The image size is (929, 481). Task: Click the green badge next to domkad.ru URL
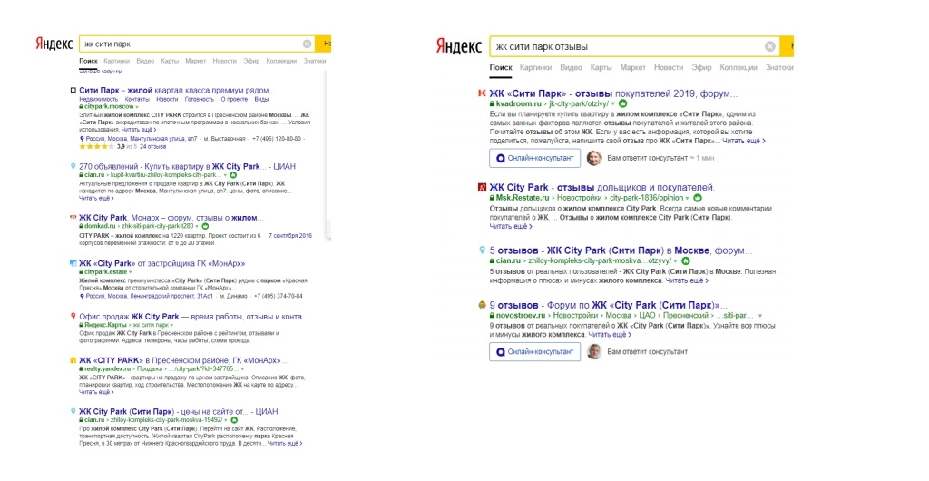[x=206, y=226]
